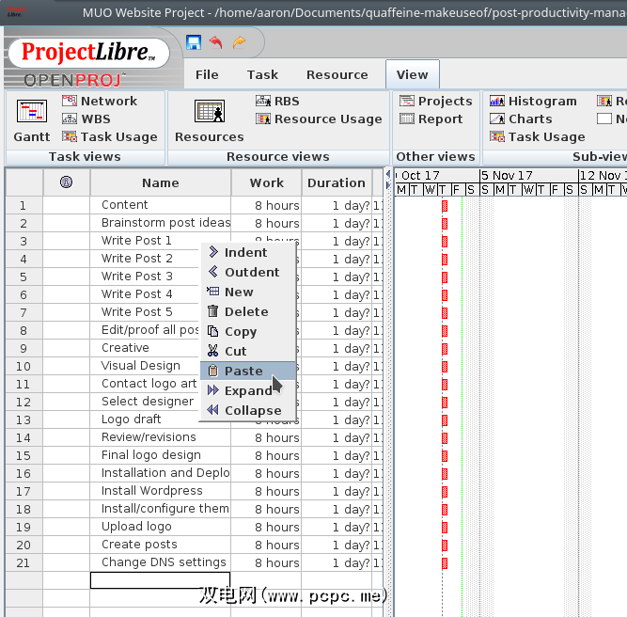Click the indicator column header icon
627x617 pixels.
pos(67,182)
